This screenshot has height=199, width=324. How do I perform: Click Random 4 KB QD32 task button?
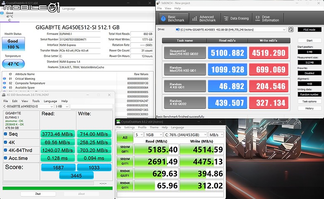pyautogui.click(x=185, y=103)
